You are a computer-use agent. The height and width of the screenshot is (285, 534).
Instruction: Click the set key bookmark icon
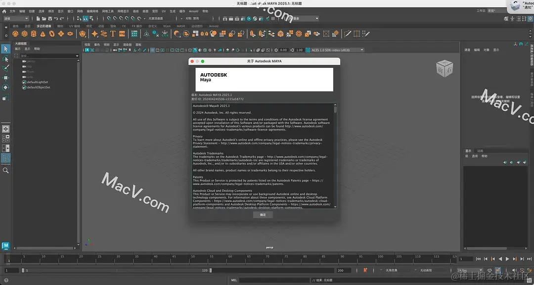(365, 270)
